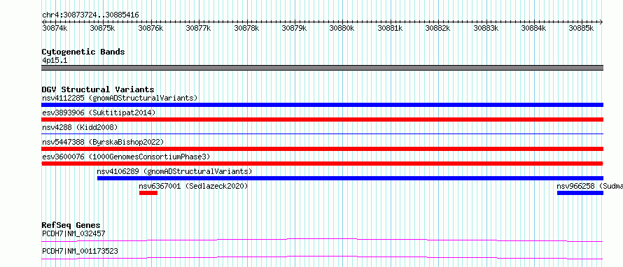Screen dimensions: 623x267
Task: Click the 30878k ruler tick label
Action: pos(246,28)
